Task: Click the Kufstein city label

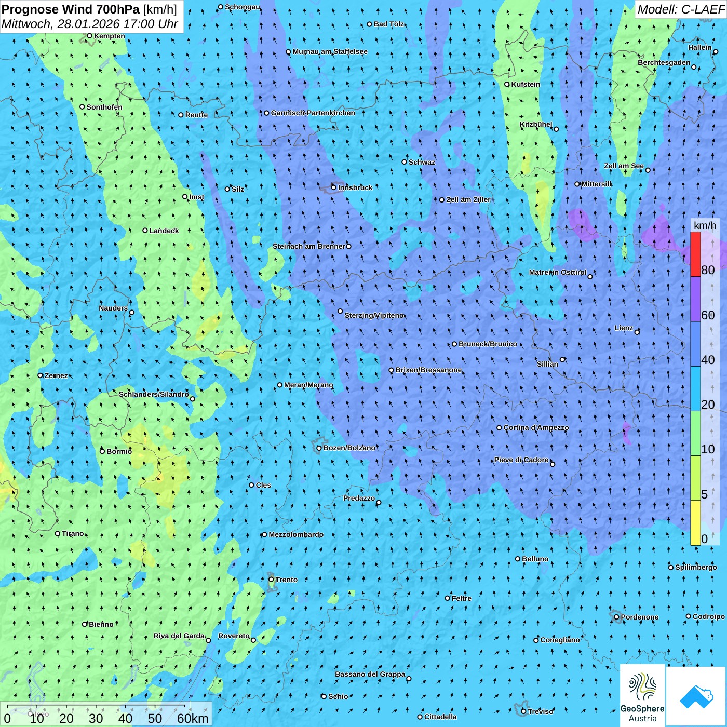Action: (526, 84)
